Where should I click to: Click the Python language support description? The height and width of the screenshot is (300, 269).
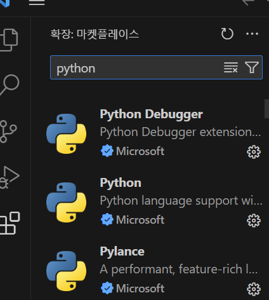[181, 201]
